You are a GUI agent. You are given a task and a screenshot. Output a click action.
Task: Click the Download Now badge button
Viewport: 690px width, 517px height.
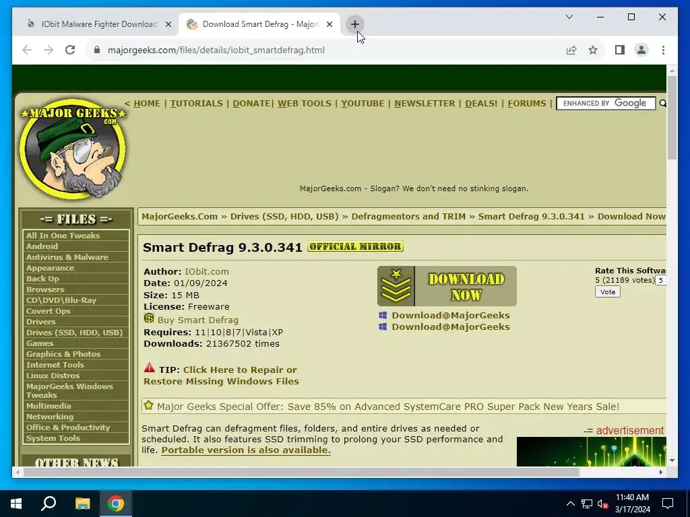pos(447,286)
